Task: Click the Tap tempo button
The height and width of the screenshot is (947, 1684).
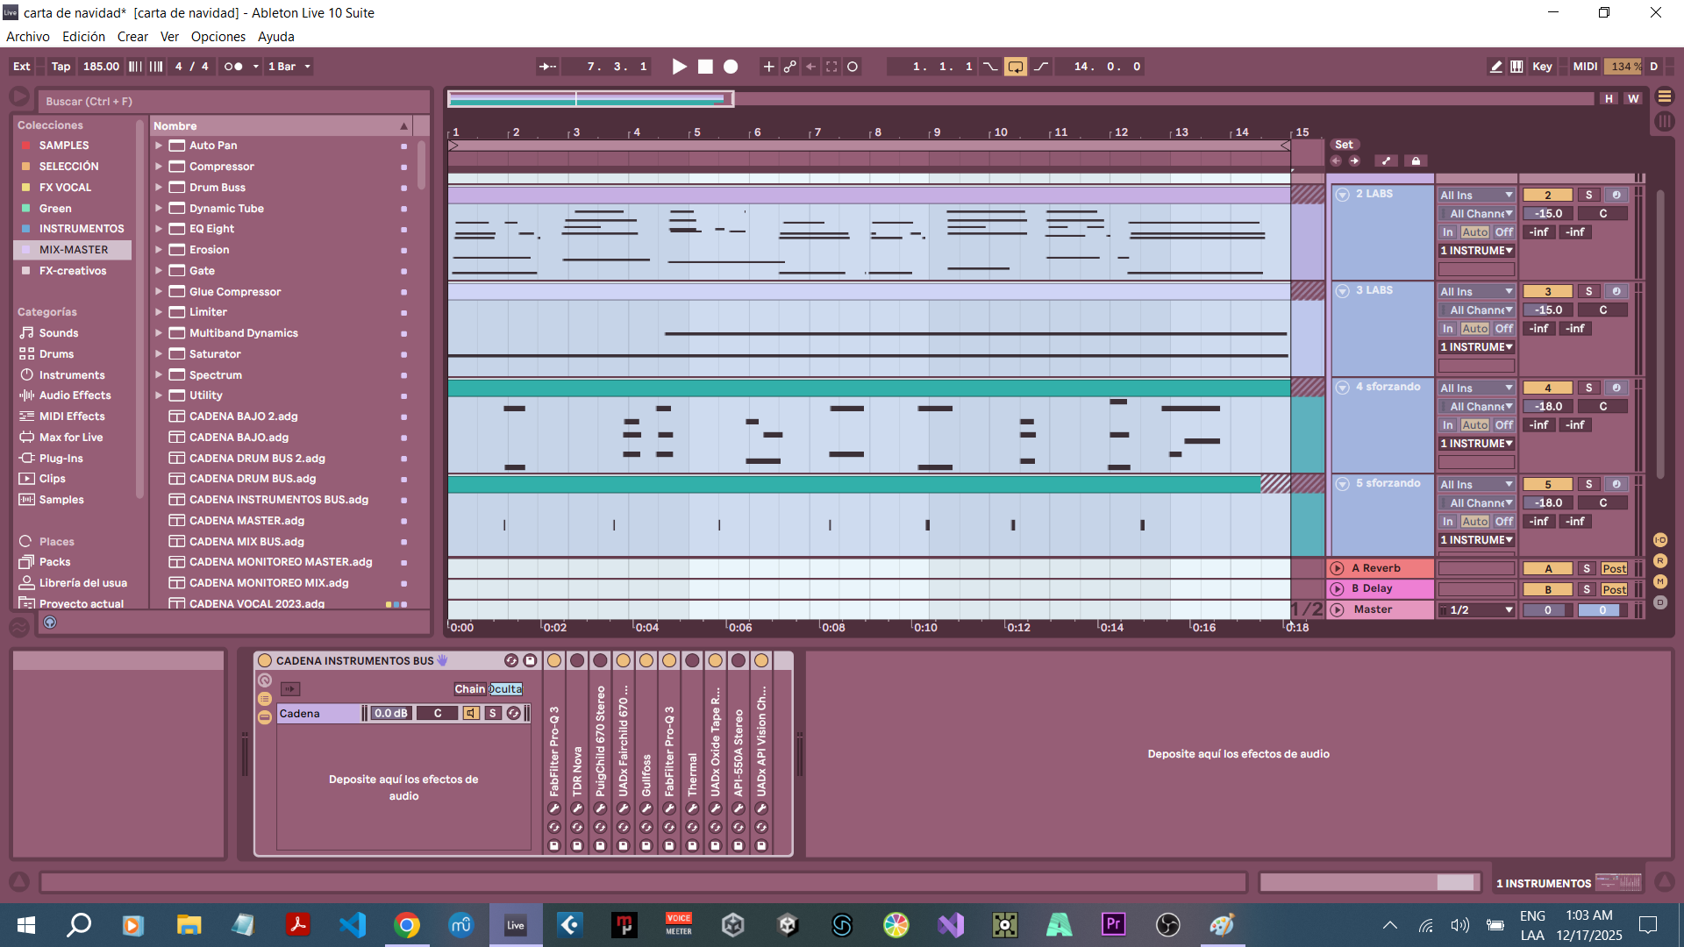Action: [61, 67]
